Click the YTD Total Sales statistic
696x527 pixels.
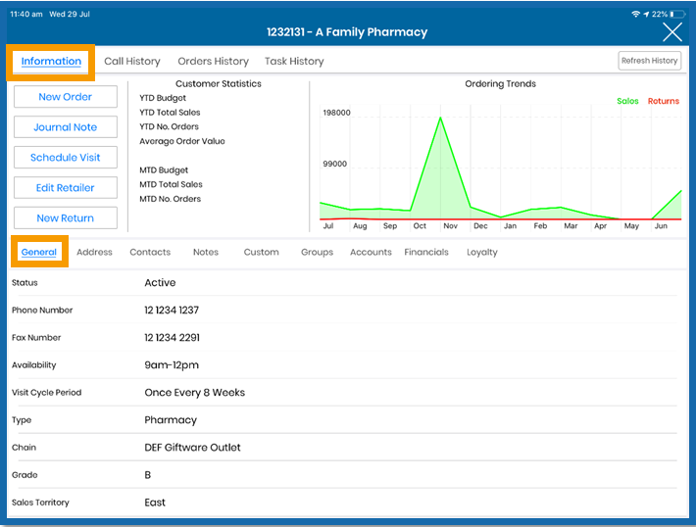click(x=170, y=113)
